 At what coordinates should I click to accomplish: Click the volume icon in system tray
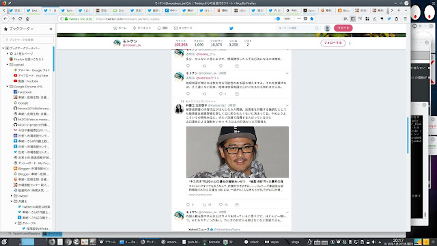373,242
